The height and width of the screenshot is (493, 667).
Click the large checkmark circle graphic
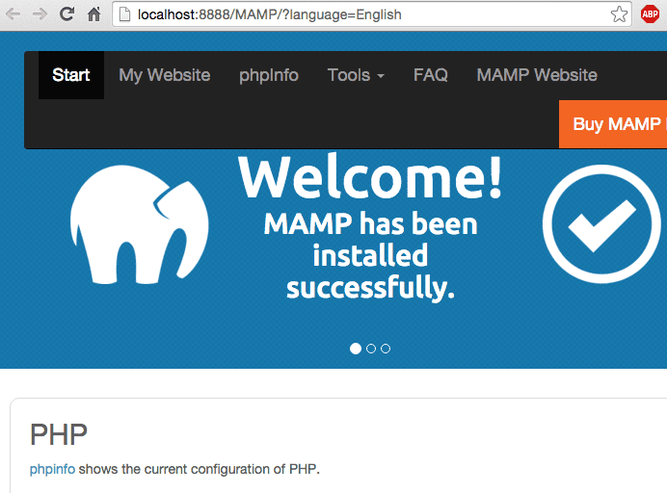601,224
